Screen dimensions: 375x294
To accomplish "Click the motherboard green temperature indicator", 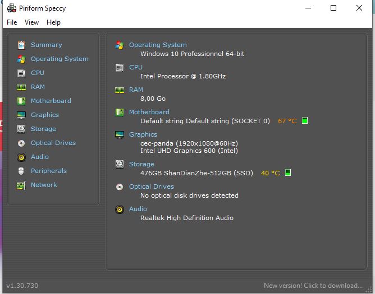I will click(x=305, y=121).
